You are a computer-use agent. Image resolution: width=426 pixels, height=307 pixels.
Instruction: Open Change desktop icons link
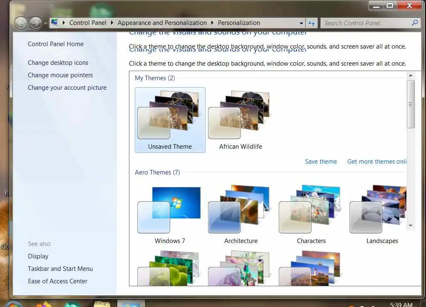click(58, 63)
